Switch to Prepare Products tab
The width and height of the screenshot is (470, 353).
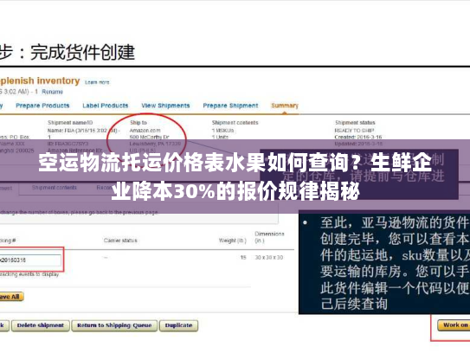42,106
